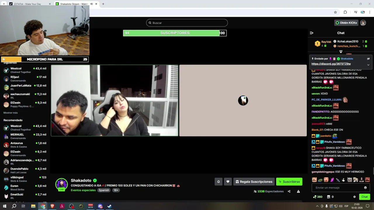Image resolution: width=374 pixels, height=210 pixels.
Task: Open sachauzumaki channel in the sidebar
Action: click(x=25, y=96)
